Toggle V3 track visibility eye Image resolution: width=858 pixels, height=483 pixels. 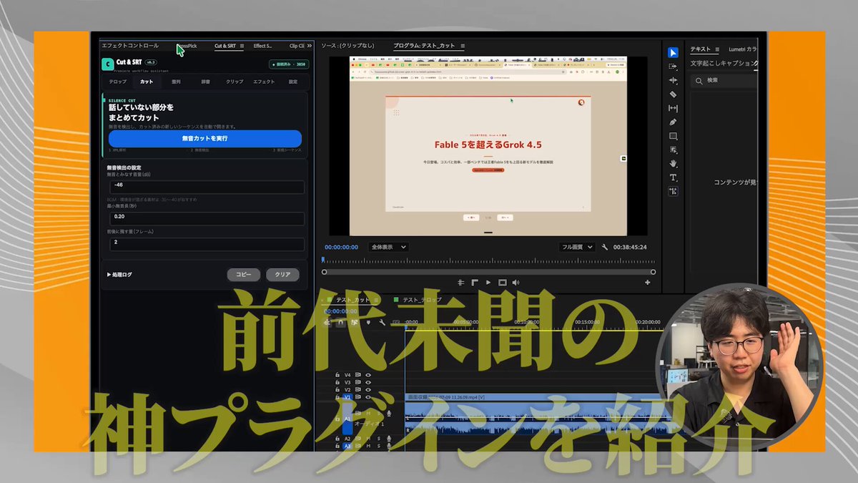369,383
